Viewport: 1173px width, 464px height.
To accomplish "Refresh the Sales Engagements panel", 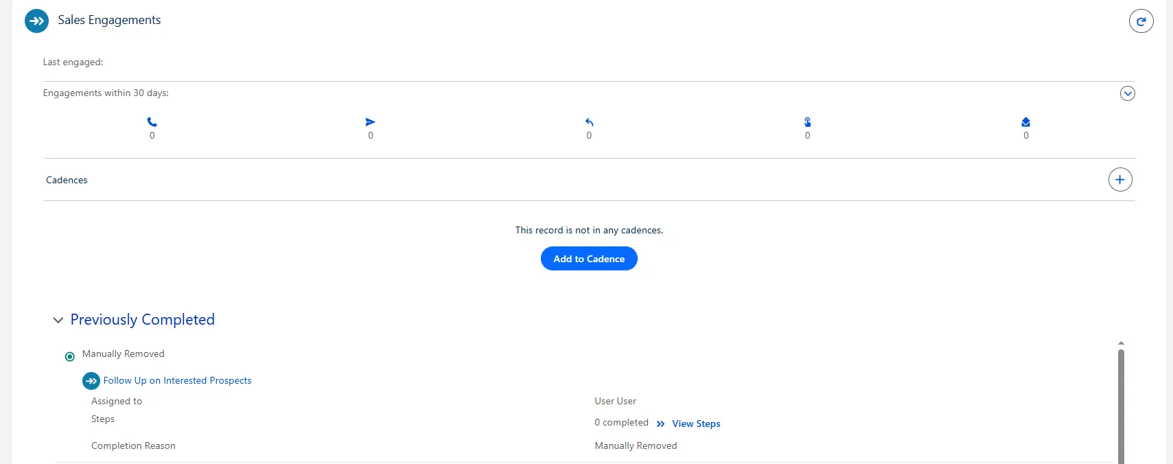I will pos(1141,21).
